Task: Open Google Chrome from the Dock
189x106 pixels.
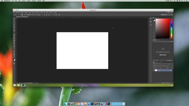Action: point(76,104)
